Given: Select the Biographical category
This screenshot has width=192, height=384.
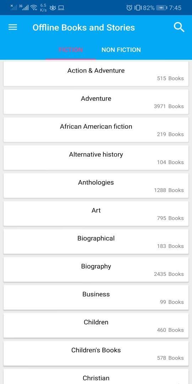Looking at the screenshot, I should coord(96,241).
